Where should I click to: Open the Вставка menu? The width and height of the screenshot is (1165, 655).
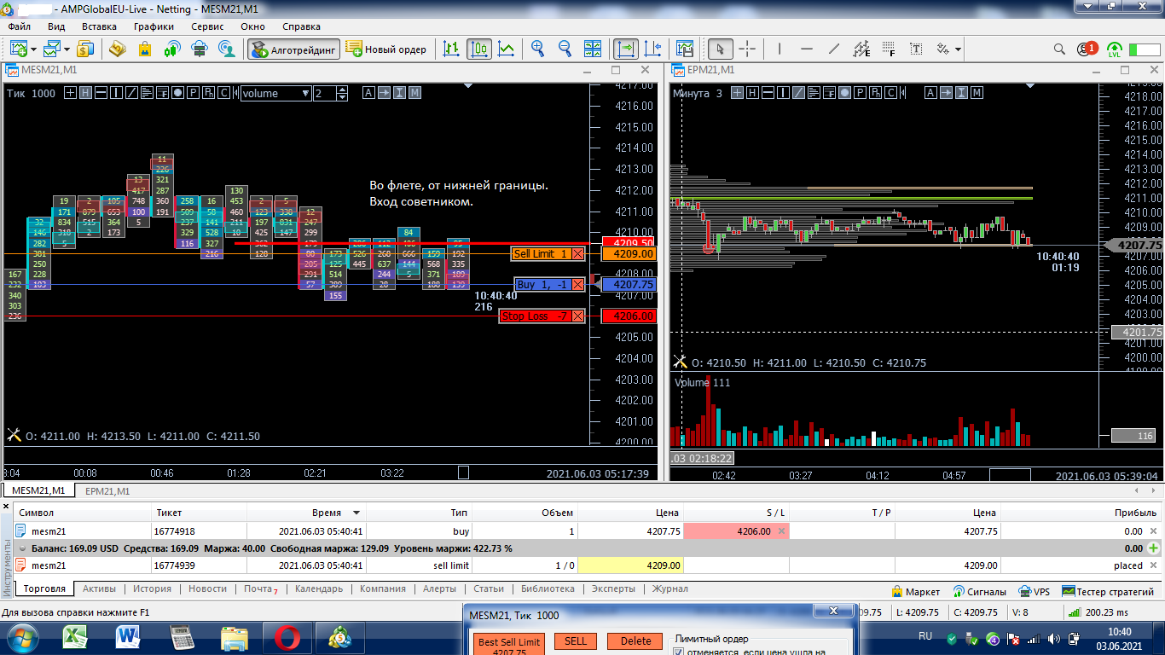tap(99, 26)
